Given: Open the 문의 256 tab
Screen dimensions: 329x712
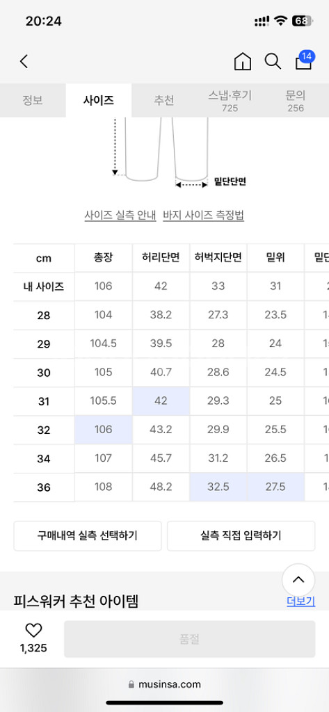Looking at the screenshot, I should pos(296,102).
